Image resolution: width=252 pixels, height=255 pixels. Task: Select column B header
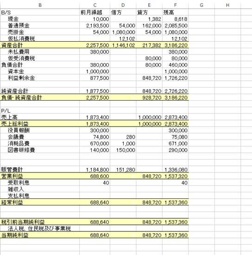(40, 5)
